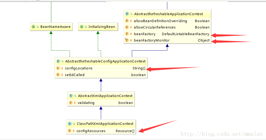Click field icon of validating
The height and width of the screenshot is (140, 266).
70,103
